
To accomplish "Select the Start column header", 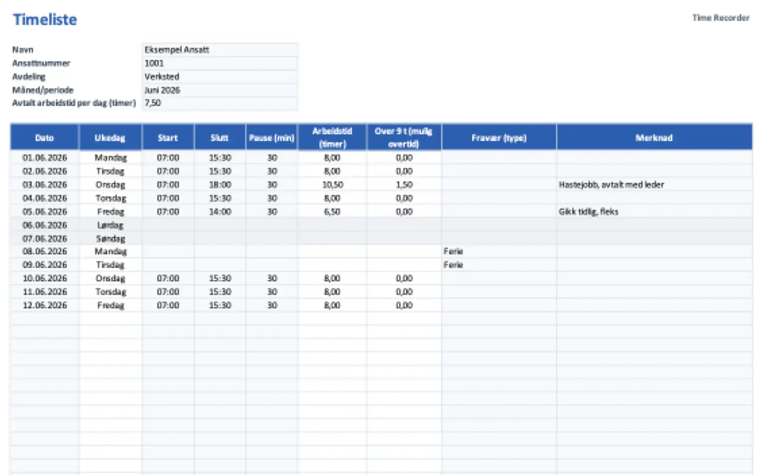I will pyautogui.click(x=168, y=138).
